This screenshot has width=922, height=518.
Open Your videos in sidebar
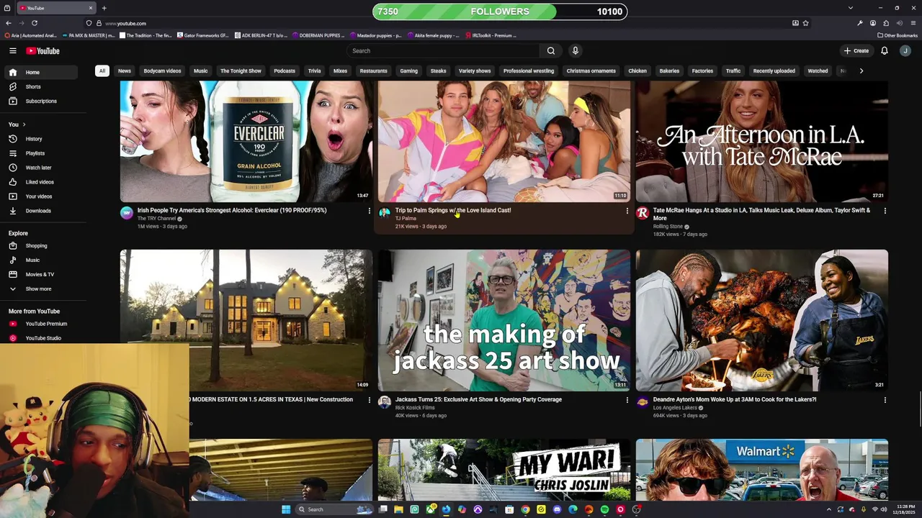pyautogui.click(x=40, y=196)
